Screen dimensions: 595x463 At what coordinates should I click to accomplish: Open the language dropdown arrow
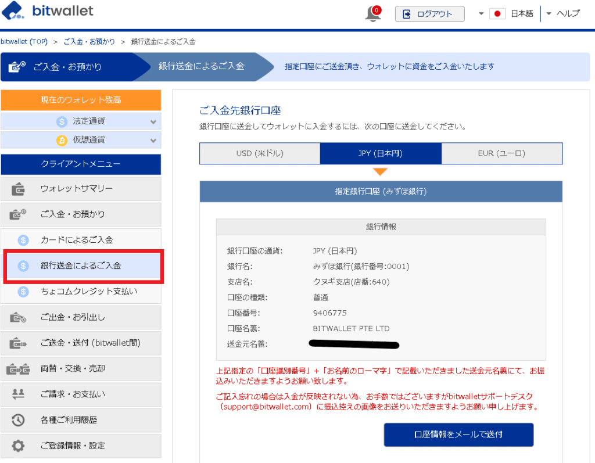pyautogui.click(x=481, y=14)
